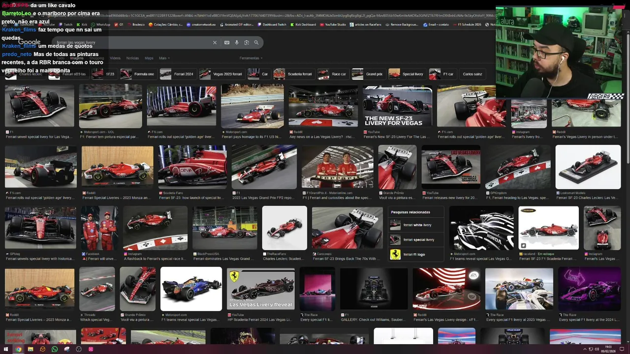
Task: Open the orange chat app in taskbar
Action: tap(42, 349)
